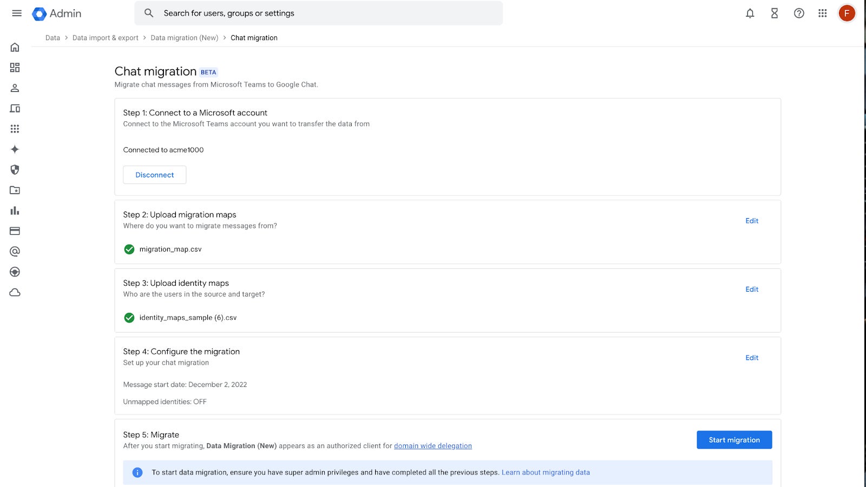Go to Data migration (New) breadcrumb
This screenshot has height=487, width=866.
[185, 38]
